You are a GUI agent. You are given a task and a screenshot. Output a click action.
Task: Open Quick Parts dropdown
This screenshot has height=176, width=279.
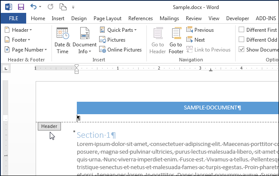coord(118,30)
